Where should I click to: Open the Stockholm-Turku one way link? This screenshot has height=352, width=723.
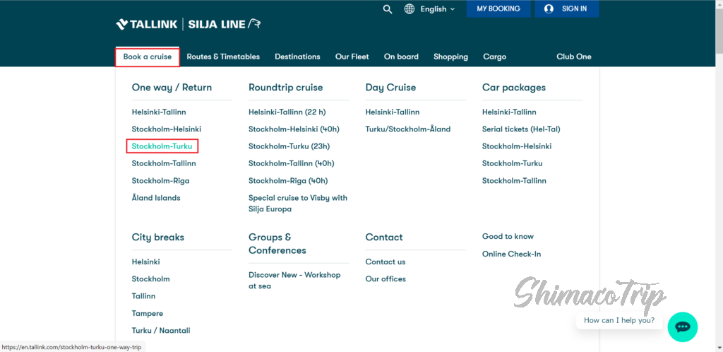point(162,146)
